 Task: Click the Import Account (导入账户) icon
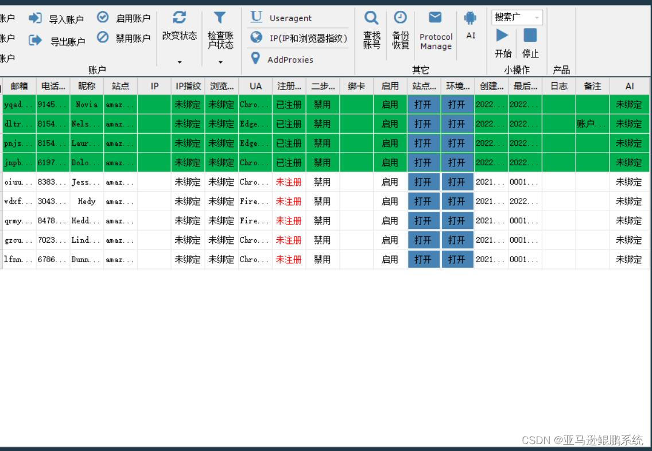pos(35,18)
